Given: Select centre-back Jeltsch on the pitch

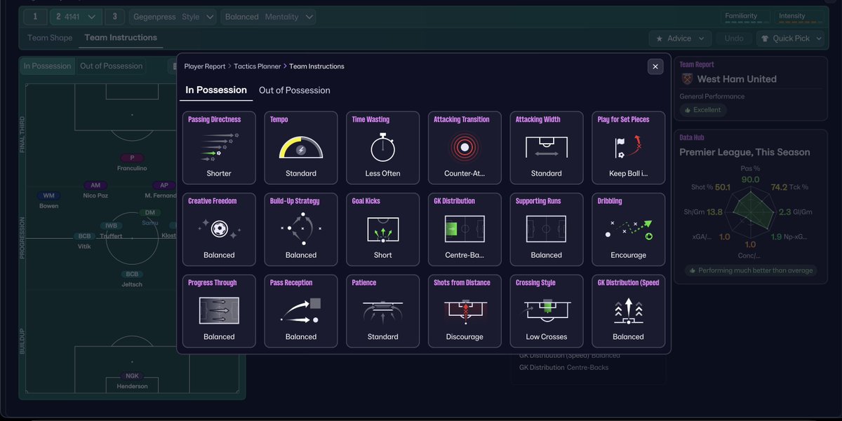Looking at the screenshot, I should coord(132,279).
